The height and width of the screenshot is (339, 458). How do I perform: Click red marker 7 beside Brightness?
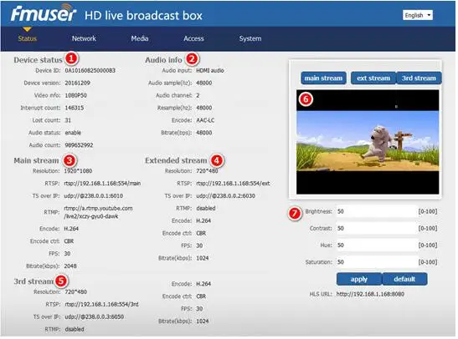tap(295, 214)
